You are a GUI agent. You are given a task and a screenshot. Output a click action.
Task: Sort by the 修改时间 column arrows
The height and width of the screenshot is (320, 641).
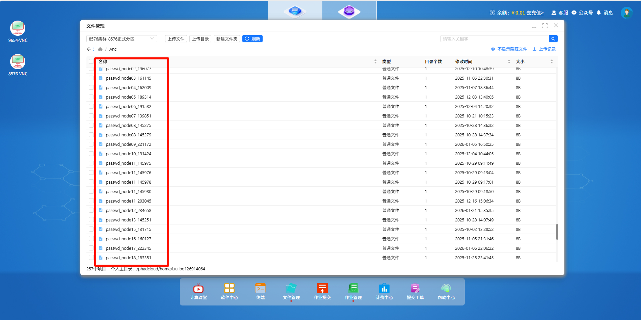point(509,61)
